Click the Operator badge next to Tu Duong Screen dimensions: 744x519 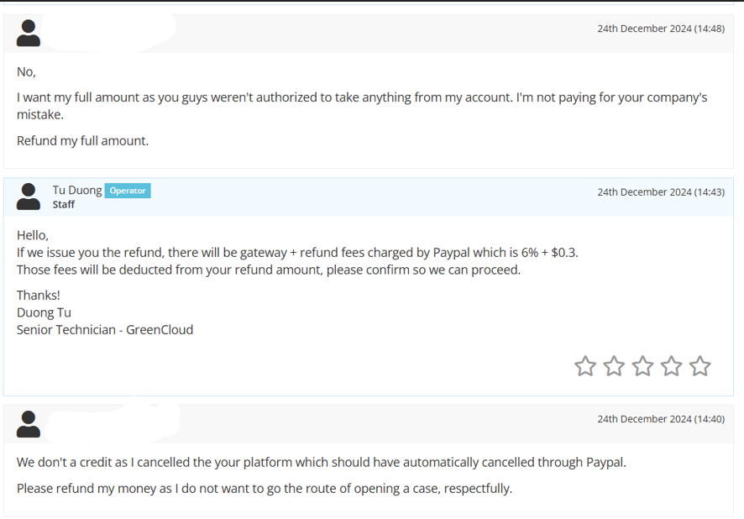coord(128,191)
